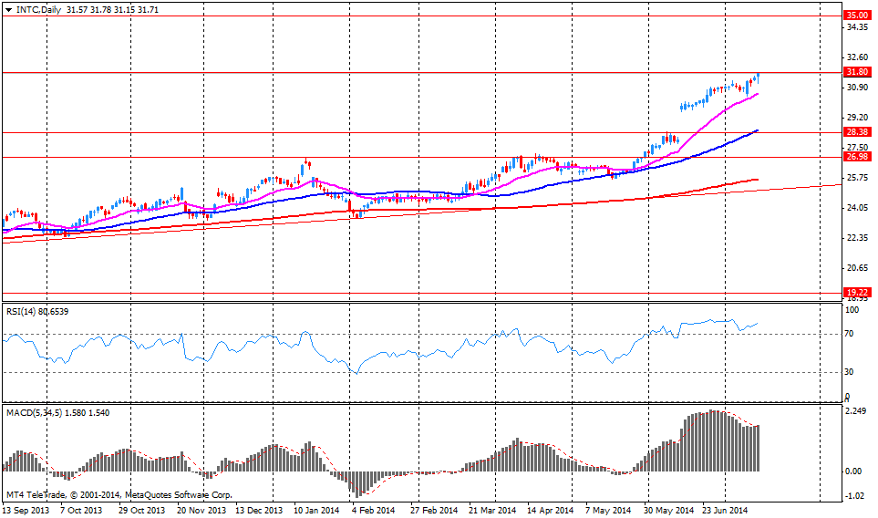Click the MACD(5,34,5) indicator label

coord(58,413)
